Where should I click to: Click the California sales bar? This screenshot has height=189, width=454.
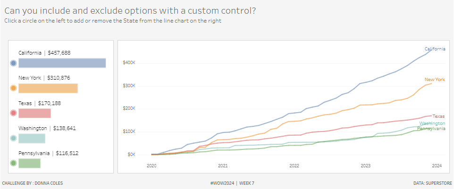pos(62,63)
